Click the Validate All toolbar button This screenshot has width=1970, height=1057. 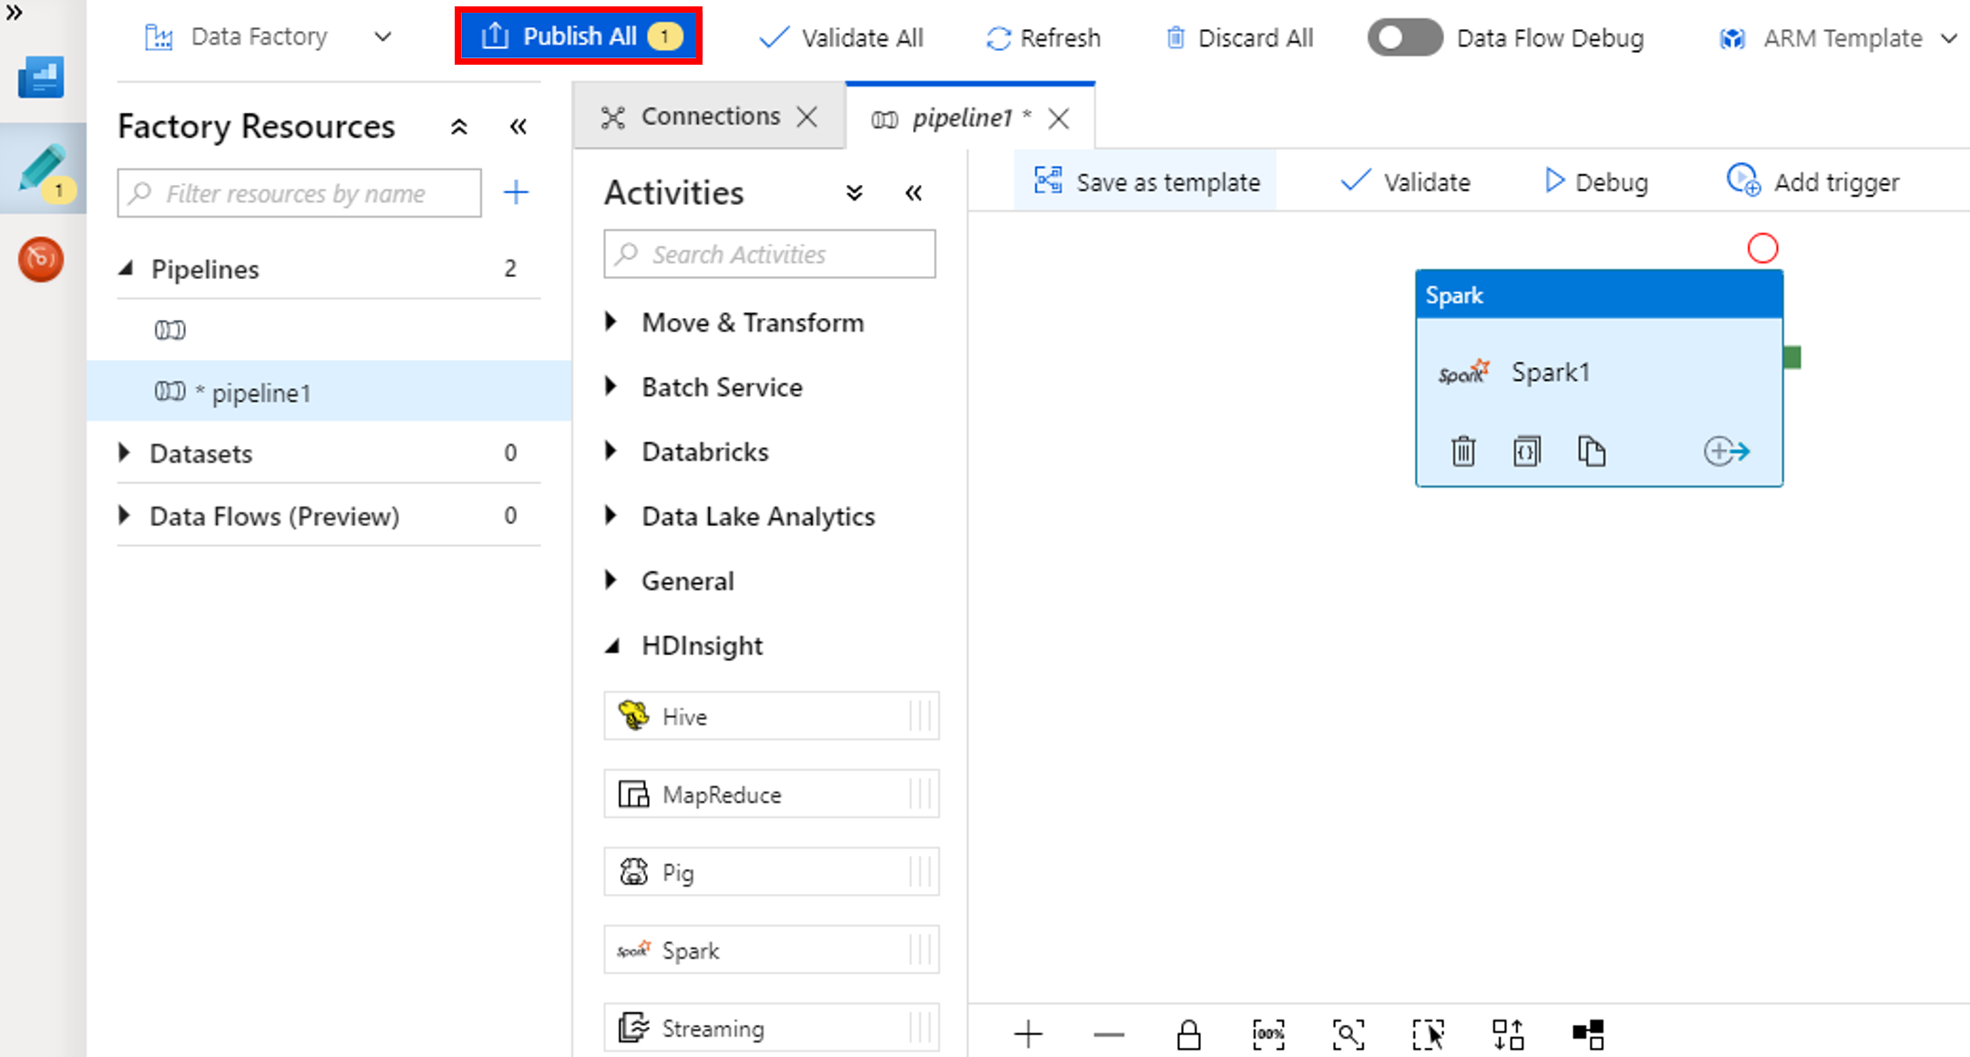pos(845,37)
